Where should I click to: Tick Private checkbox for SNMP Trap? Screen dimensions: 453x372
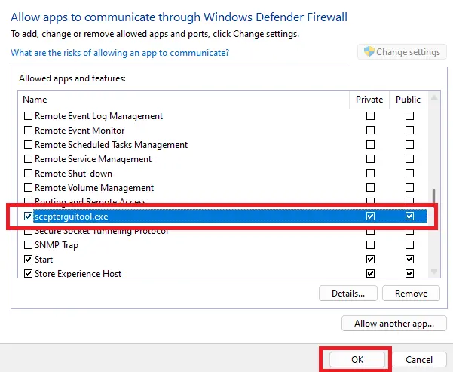370,245
